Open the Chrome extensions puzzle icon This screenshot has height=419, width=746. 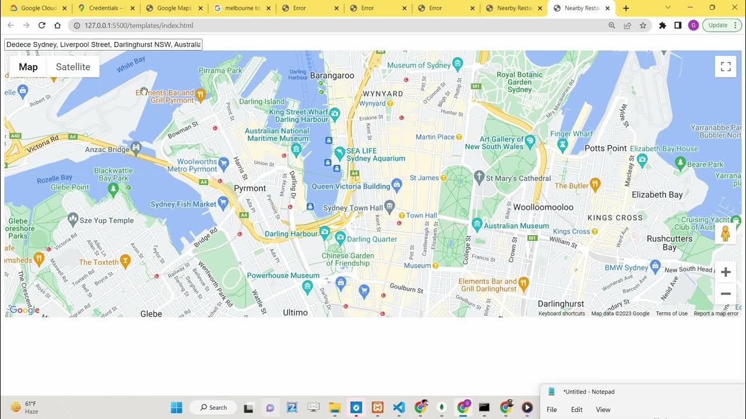coord(662,26)
